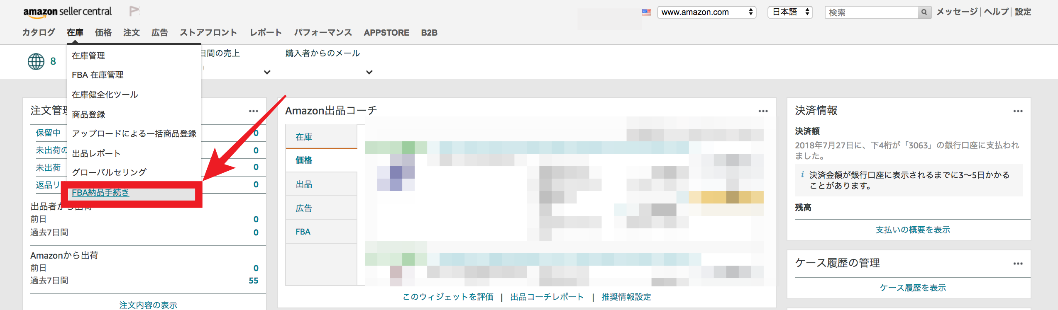
Task: Open the ストアフロント menu
Action: pos(208,32)
